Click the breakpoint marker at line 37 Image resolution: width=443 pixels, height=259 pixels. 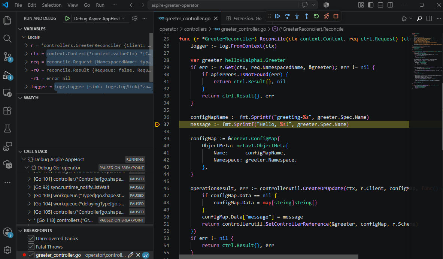click(157, 124)
